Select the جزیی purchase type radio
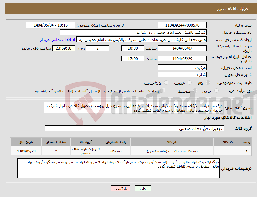Image resolution: width=257 pixels, height=197 pixels. pos(216,90)
